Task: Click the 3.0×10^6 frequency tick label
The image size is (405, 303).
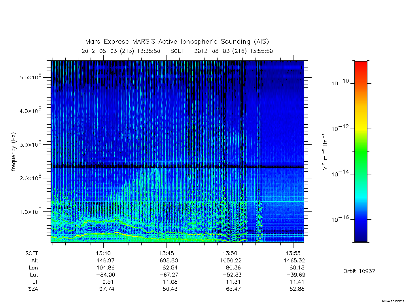Action: click(x=30, y=144)
